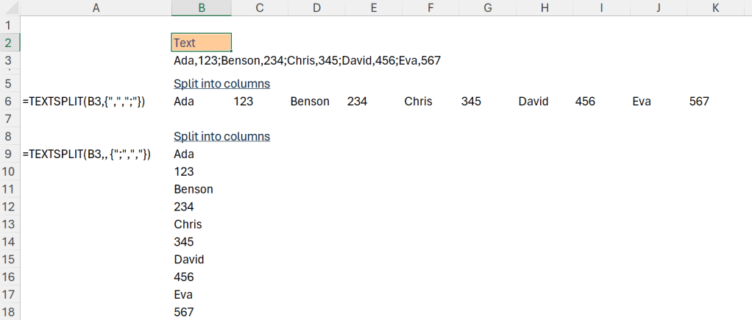Screen dimensions: 752x320
Task: Select column B header
Action: coord(201,8)
